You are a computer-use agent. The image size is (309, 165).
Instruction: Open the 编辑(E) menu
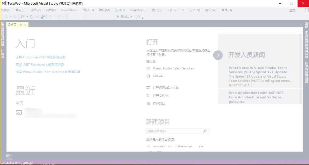click(20, 10)
